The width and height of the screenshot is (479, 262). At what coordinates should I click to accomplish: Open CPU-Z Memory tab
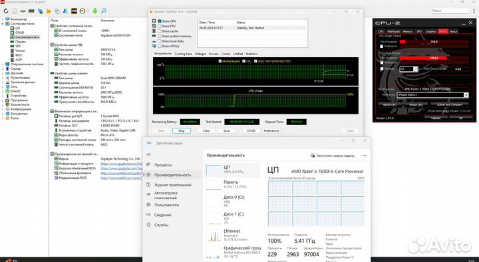[408, 31]
